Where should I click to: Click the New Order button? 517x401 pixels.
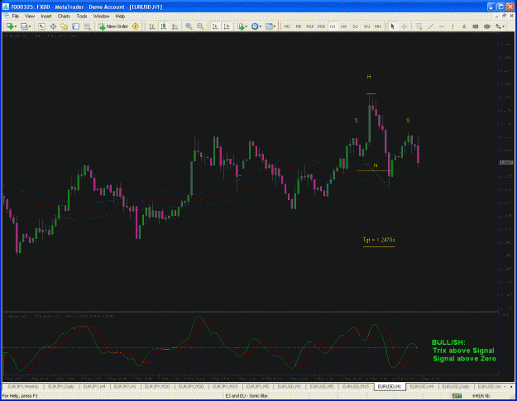pos(113,26)
